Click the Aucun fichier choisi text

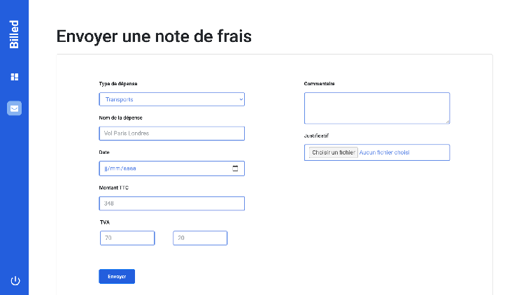click(x=384, y=152)
